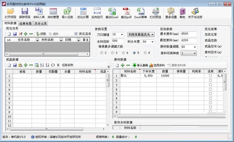Select radio button 3 for saw count
This screenshot has height=142, width=234.
tap(113, 53)
